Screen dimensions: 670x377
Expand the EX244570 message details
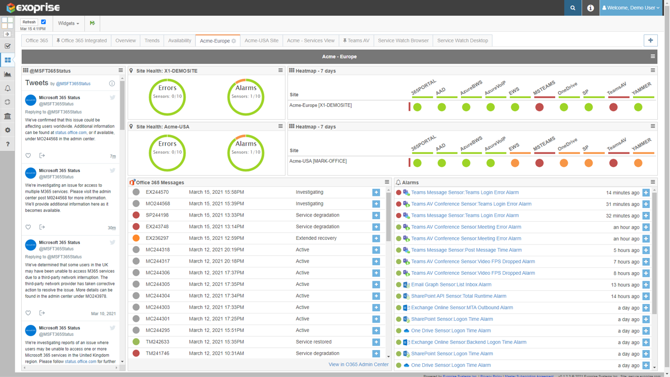(376, 192)
